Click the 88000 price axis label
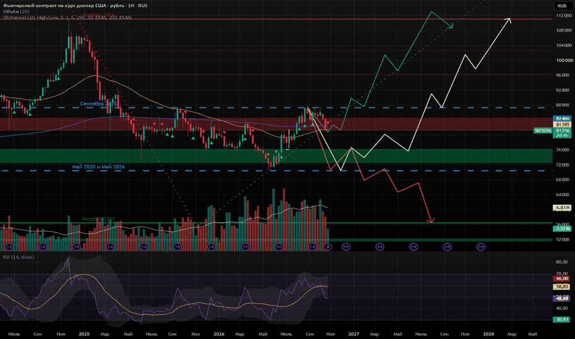This screenshot has height=339, width=575. click(564, 105)
